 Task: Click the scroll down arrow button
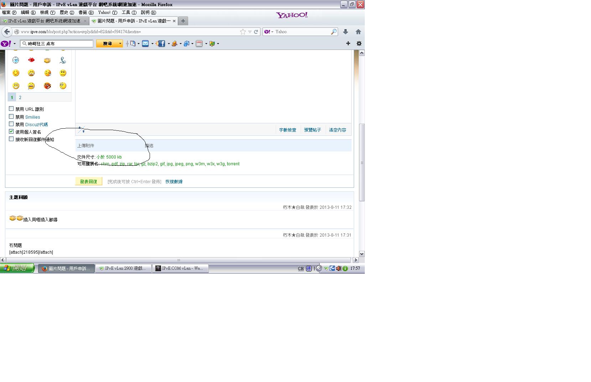[362, 254]
